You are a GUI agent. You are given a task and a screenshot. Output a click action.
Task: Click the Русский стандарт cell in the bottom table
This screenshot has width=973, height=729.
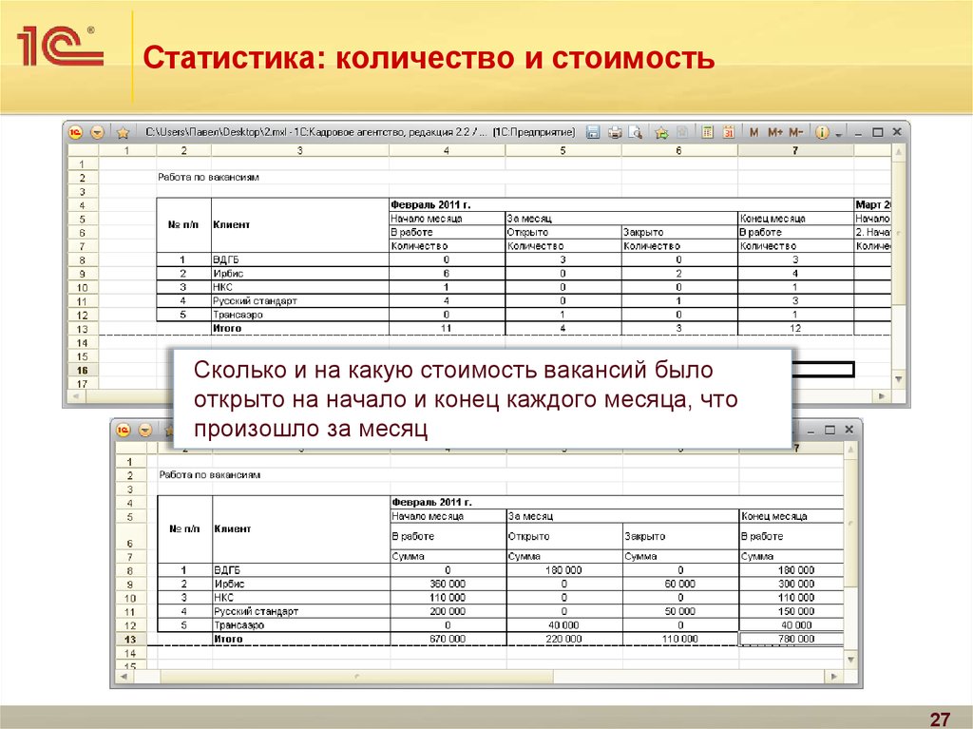click(257, 611)
